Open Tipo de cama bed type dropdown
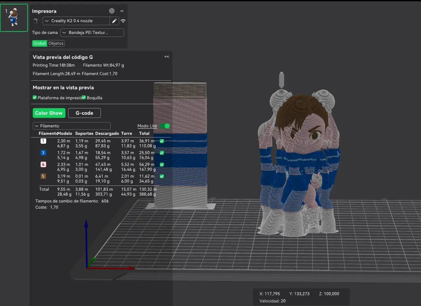The height and width of the screenshot is (306, 421). [x=92, y=33]
